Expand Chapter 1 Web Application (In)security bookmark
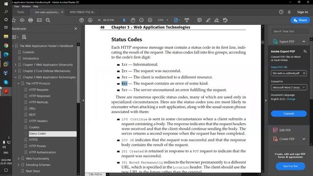Screen dimensions: 313x176 [x=15, y=65]
